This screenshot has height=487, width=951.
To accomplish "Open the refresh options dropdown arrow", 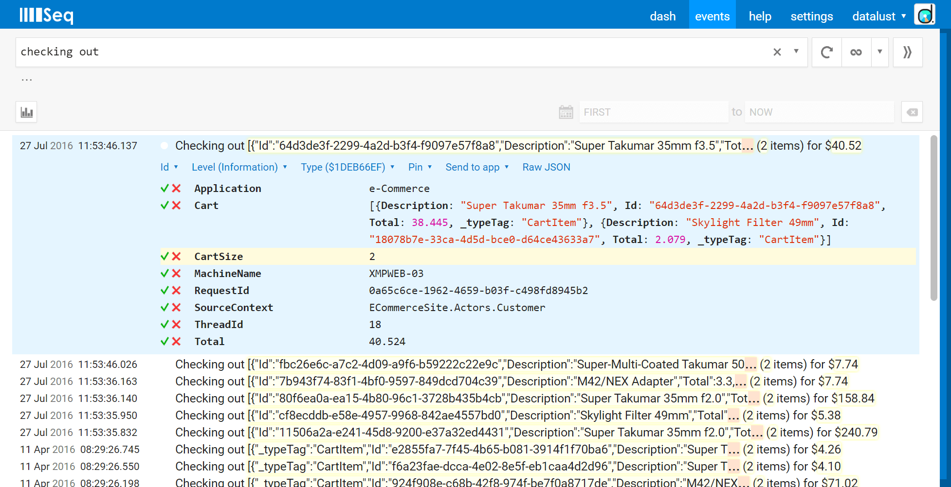I will point(880,52).
